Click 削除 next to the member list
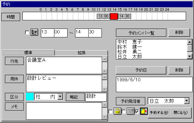 click(179, 33)
